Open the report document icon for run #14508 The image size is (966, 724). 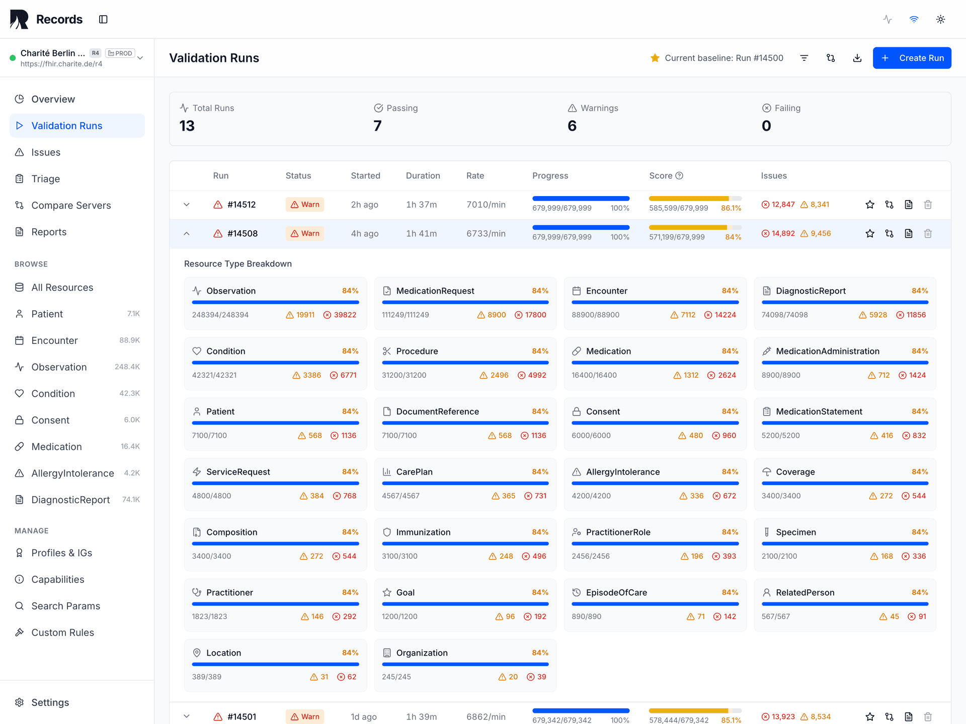point(908,233)
